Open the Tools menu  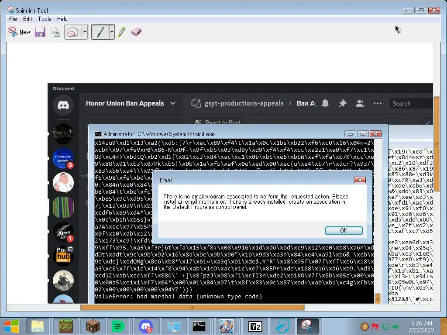coord(45,19)
